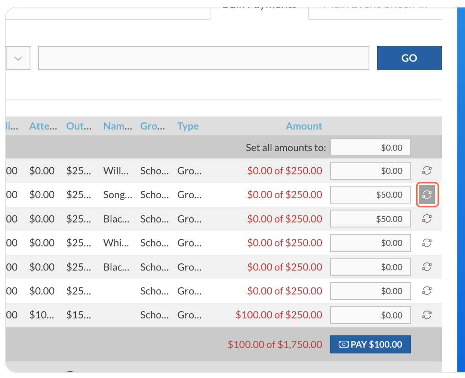Click the GO button
The image size is (465, 378).
tap(409, 58)
